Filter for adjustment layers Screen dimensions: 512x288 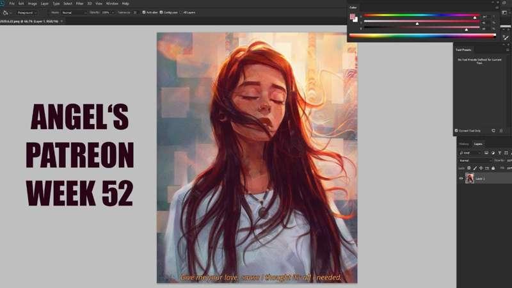pos(493,153)
